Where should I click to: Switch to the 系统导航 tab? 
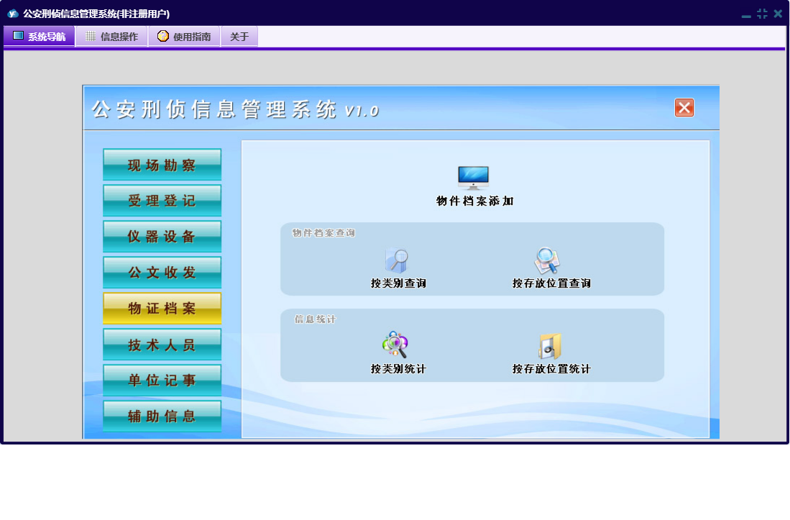tap(40, 37)
